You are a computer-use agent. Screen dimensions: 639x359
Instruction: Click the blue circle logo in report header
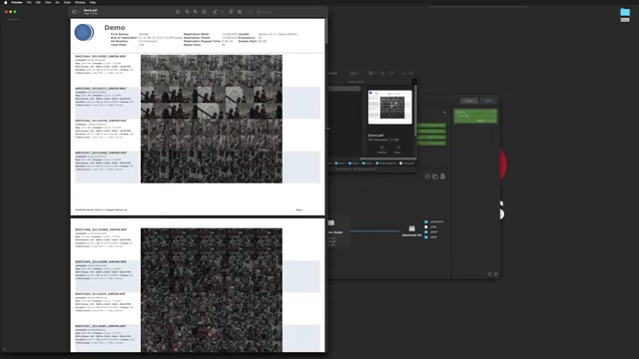tap(84, 32)
